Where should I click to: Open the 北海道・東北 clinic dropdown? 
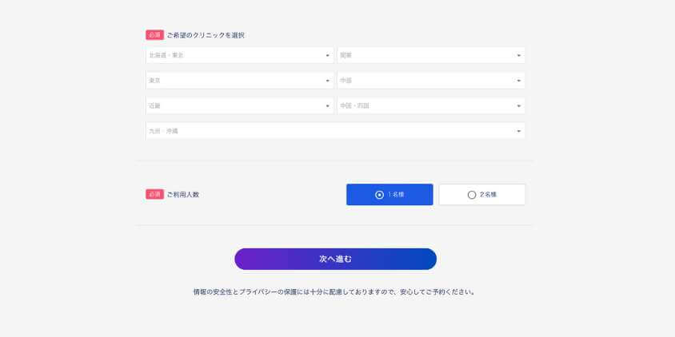pos(239,55)
